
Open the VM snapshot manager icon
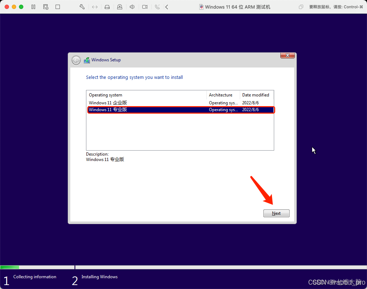46,7
